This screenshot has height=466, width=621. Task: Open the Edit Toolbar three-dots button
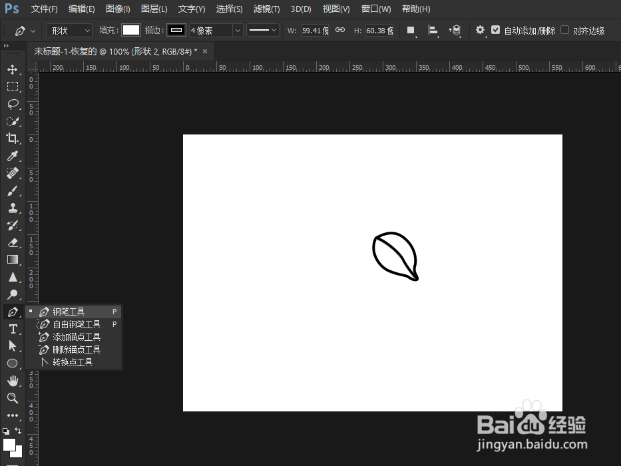[x=12, y=415]
